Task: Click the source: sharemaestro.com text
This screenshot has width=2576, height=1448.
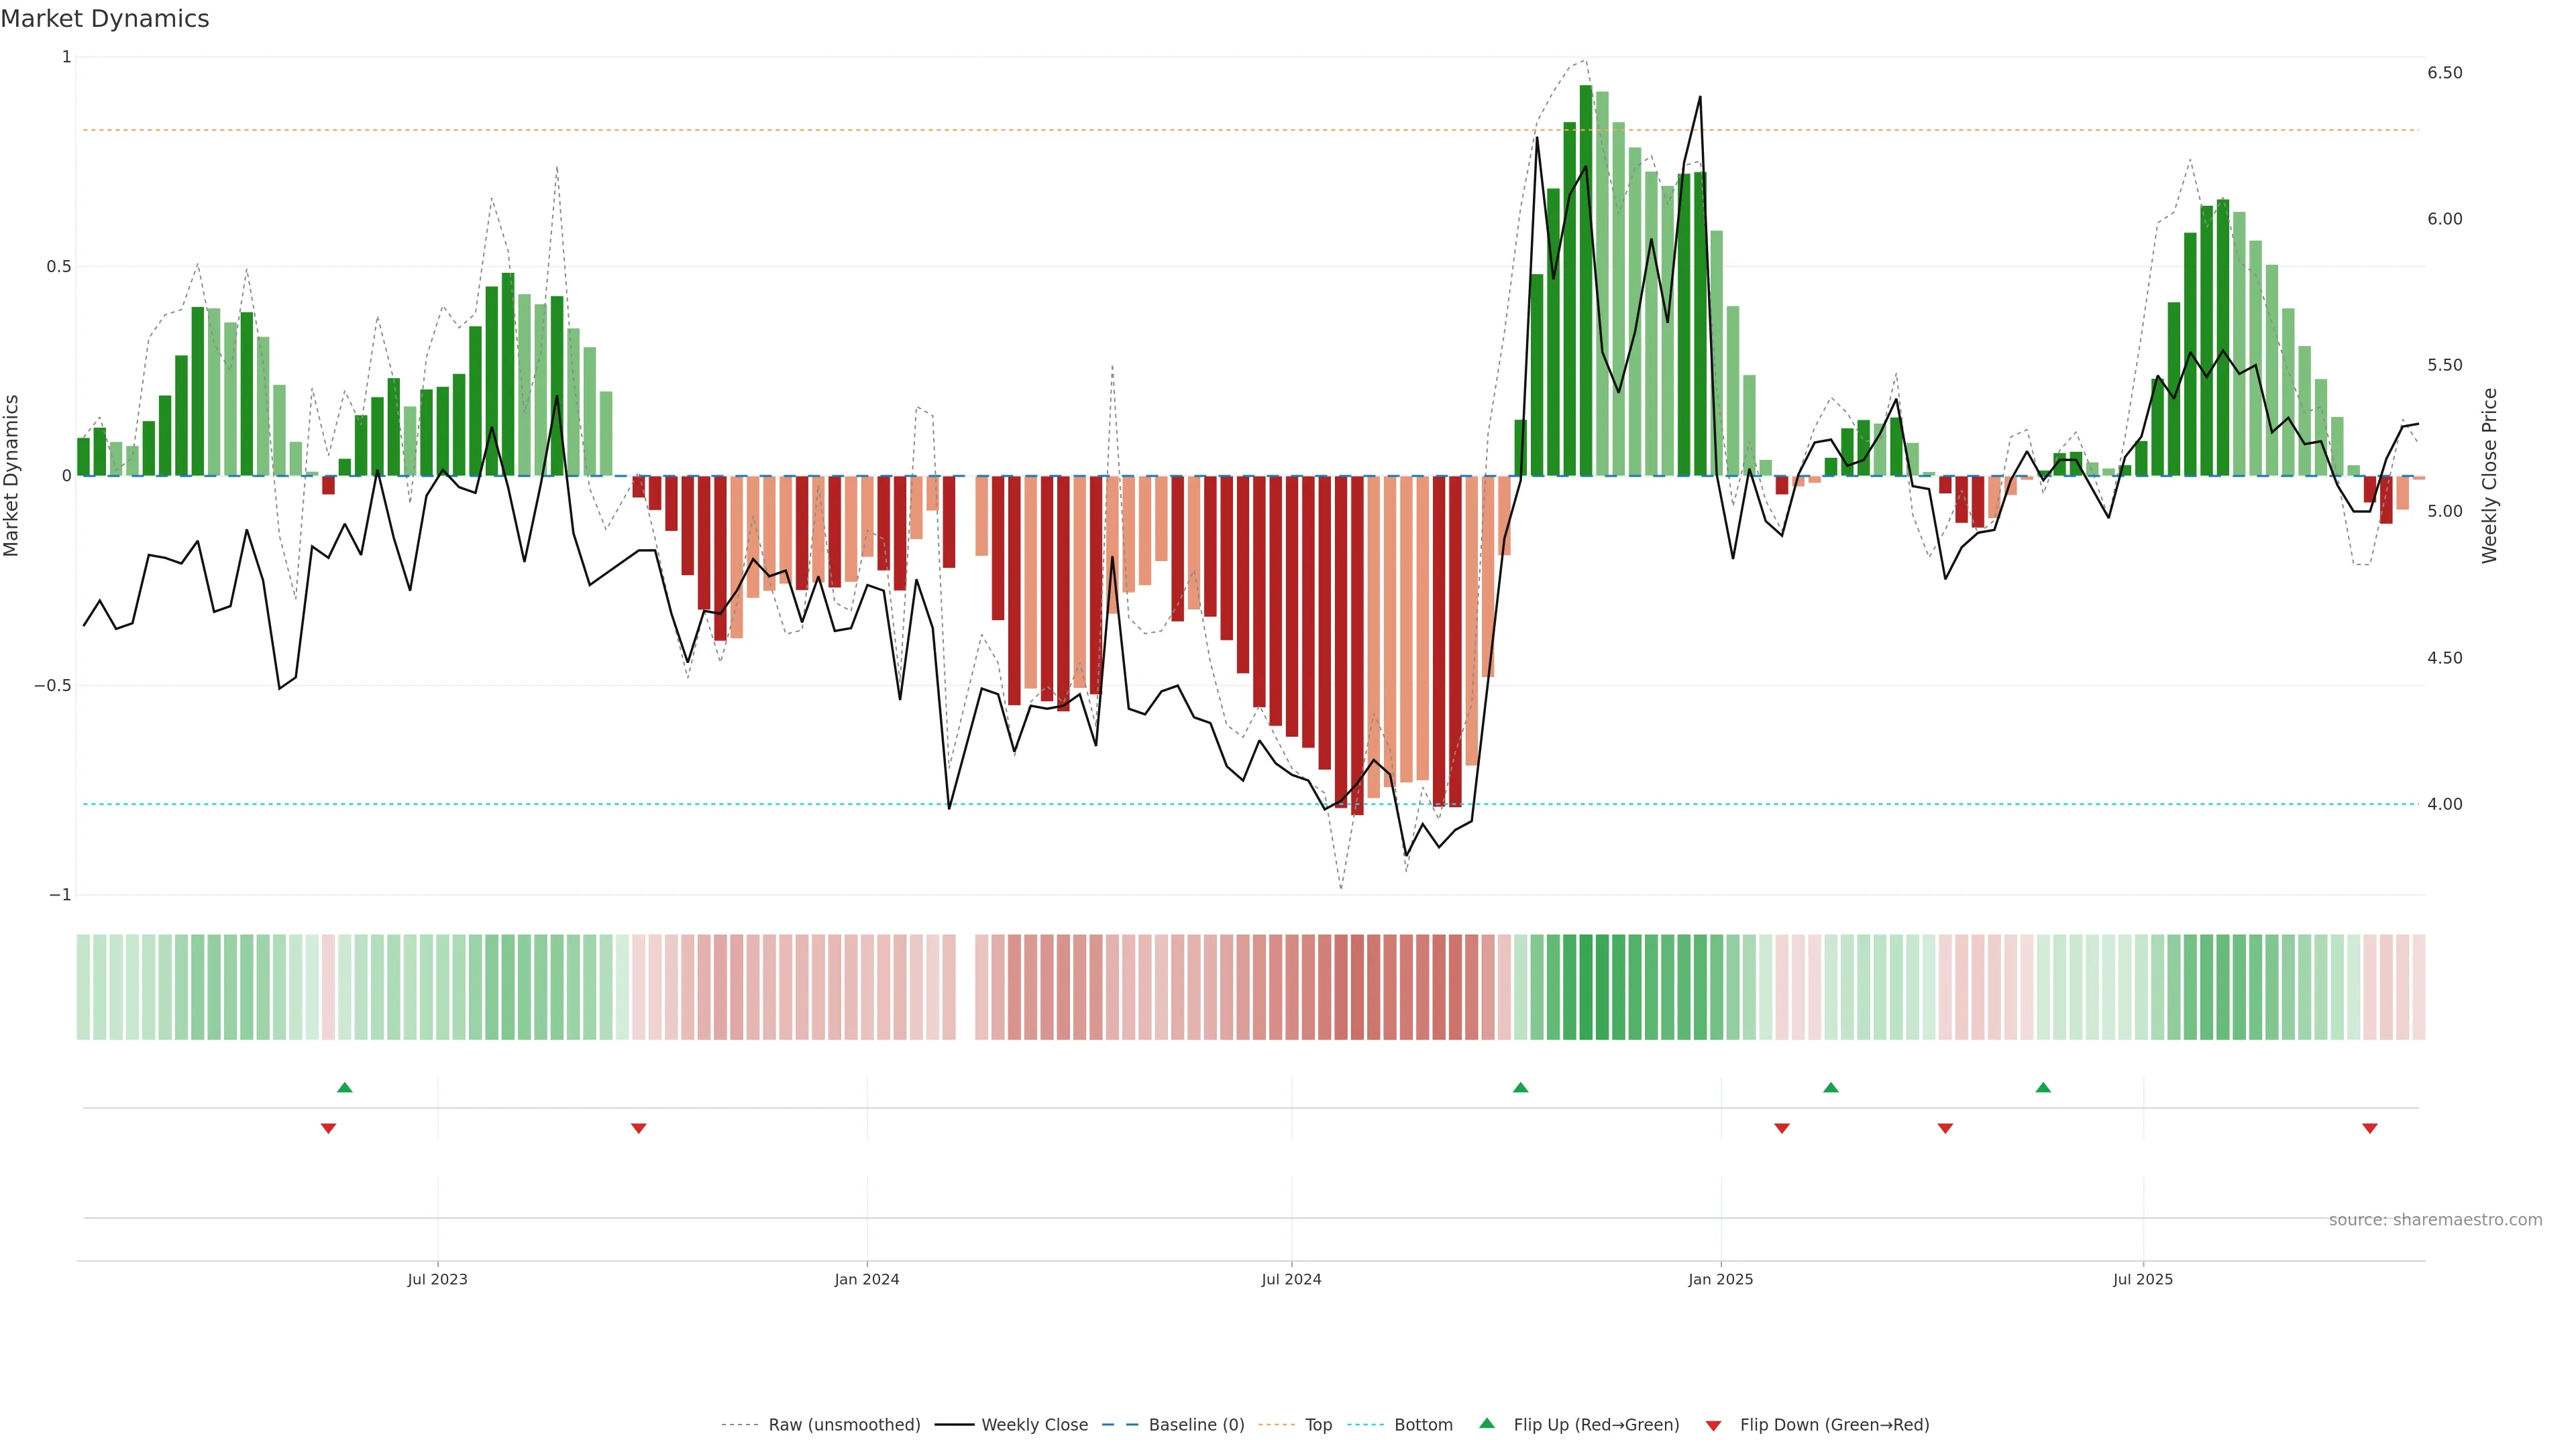Action: (2435, 1220)
